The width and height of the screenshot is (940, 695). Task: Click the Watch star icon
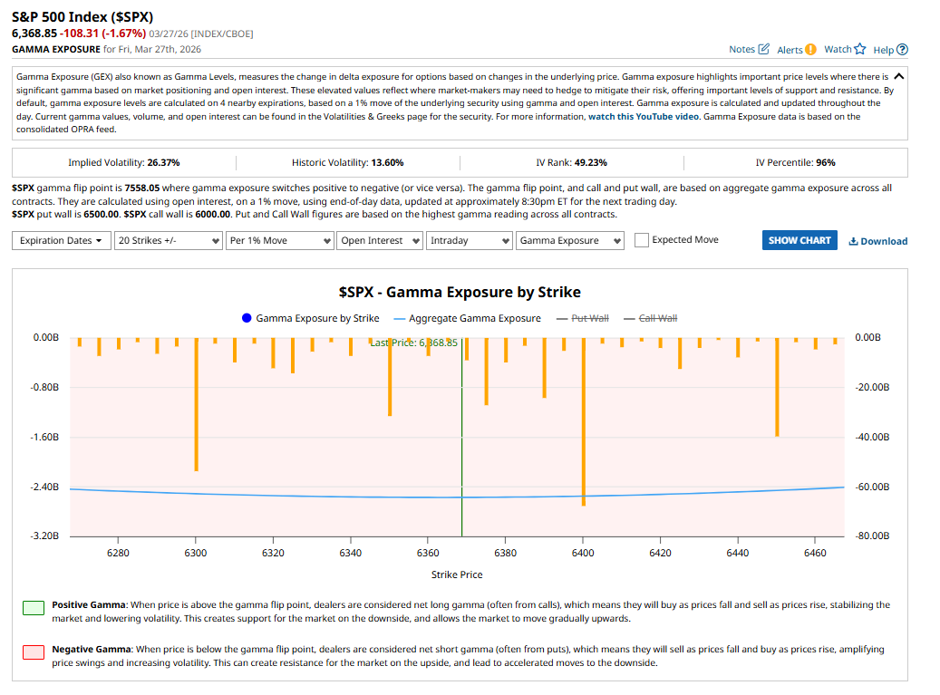click(860, 49)
